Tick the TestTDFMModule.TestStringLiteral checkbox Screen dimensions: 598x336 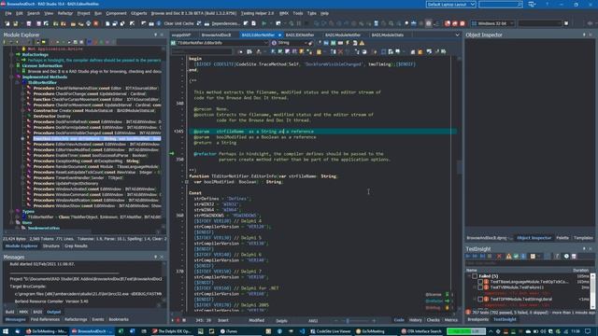pos(480,299)
